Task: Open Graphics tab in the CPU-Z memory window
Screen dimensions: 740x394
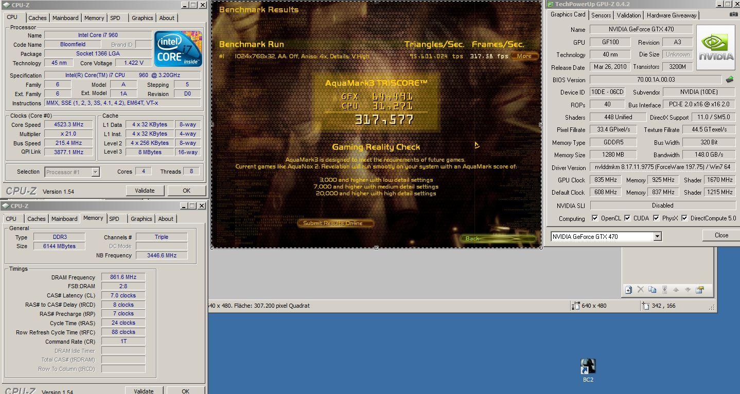Action: (x=141, y=219)
